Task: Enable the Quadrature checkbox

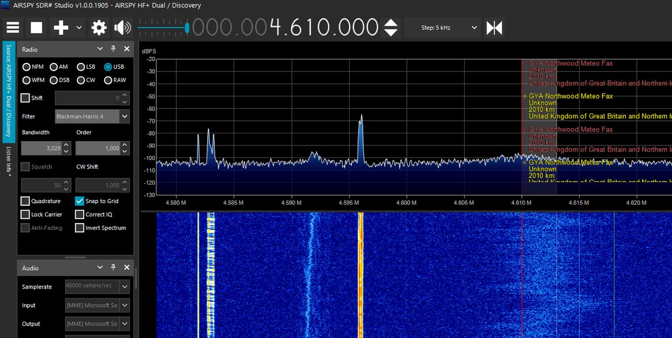Action: click(25, 201)
